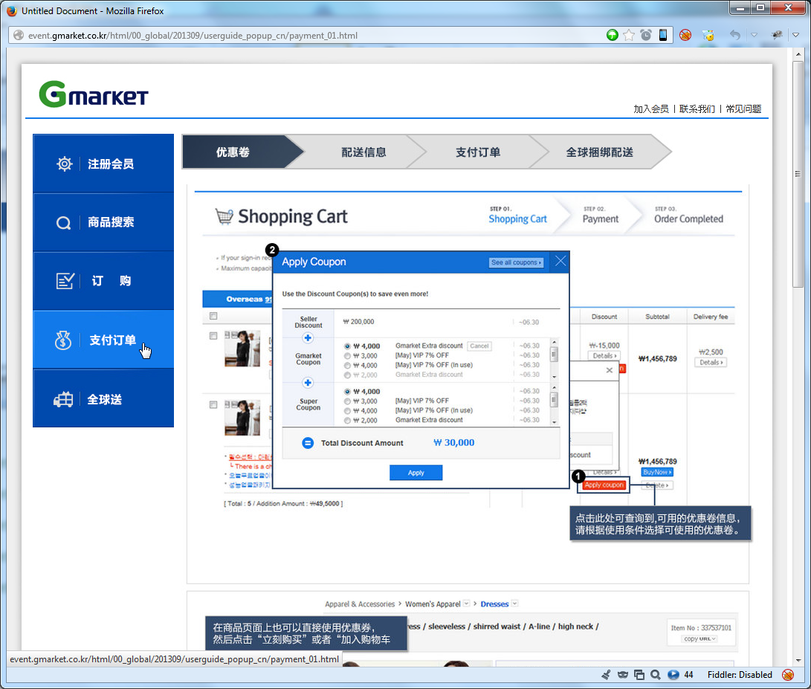Open the 订购 sidebar menu item

103,281
